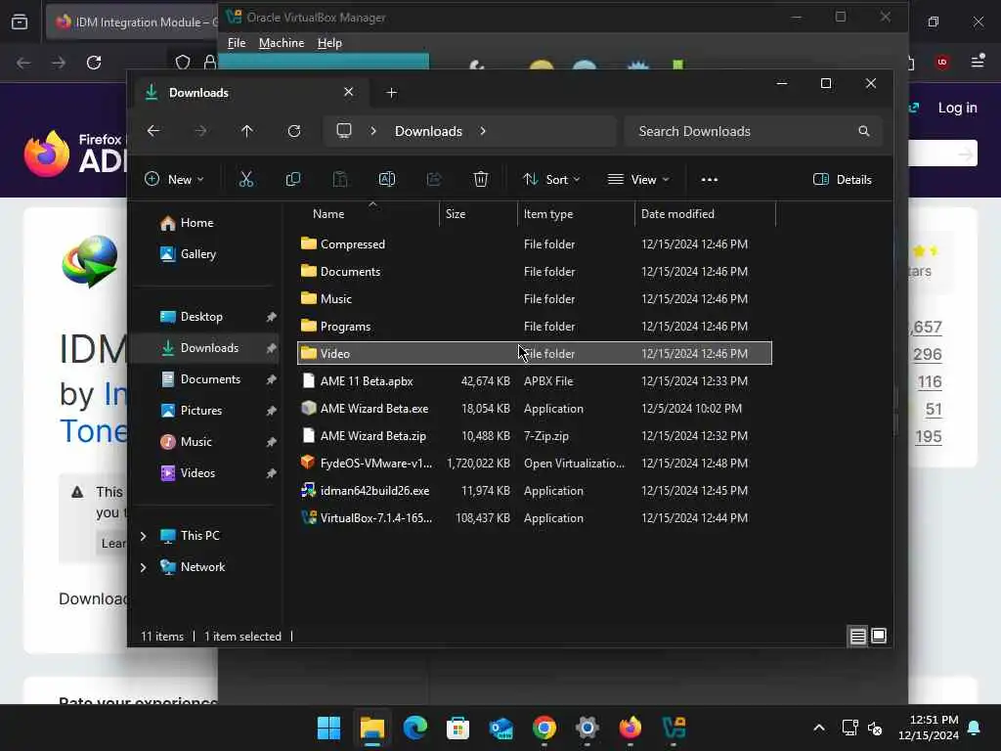
Task: Open Google Chrome from taskbar
Action: pyautogui.click(x=544, y=728)
